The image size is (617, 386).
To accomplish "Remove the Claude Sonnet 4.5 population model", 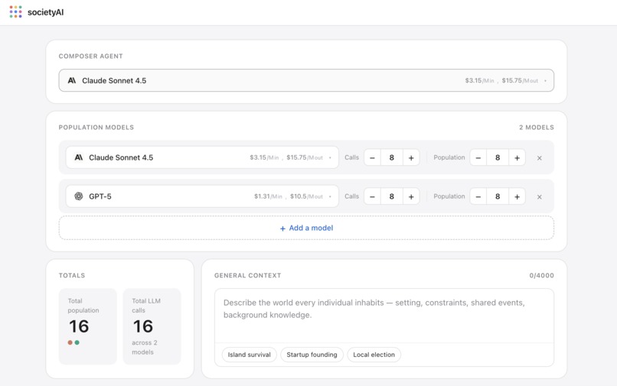I will click(x=540, y=158).
